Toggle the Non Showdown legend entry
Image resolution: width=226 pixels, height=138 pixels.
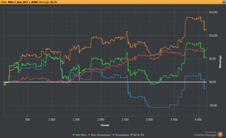(99, 135)
